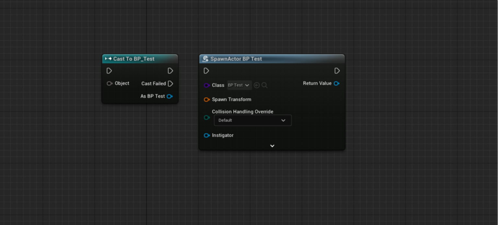Viewport: 498px width, 225px height.
Task: Click the Instigator input pin
Action: click(206, 135)
